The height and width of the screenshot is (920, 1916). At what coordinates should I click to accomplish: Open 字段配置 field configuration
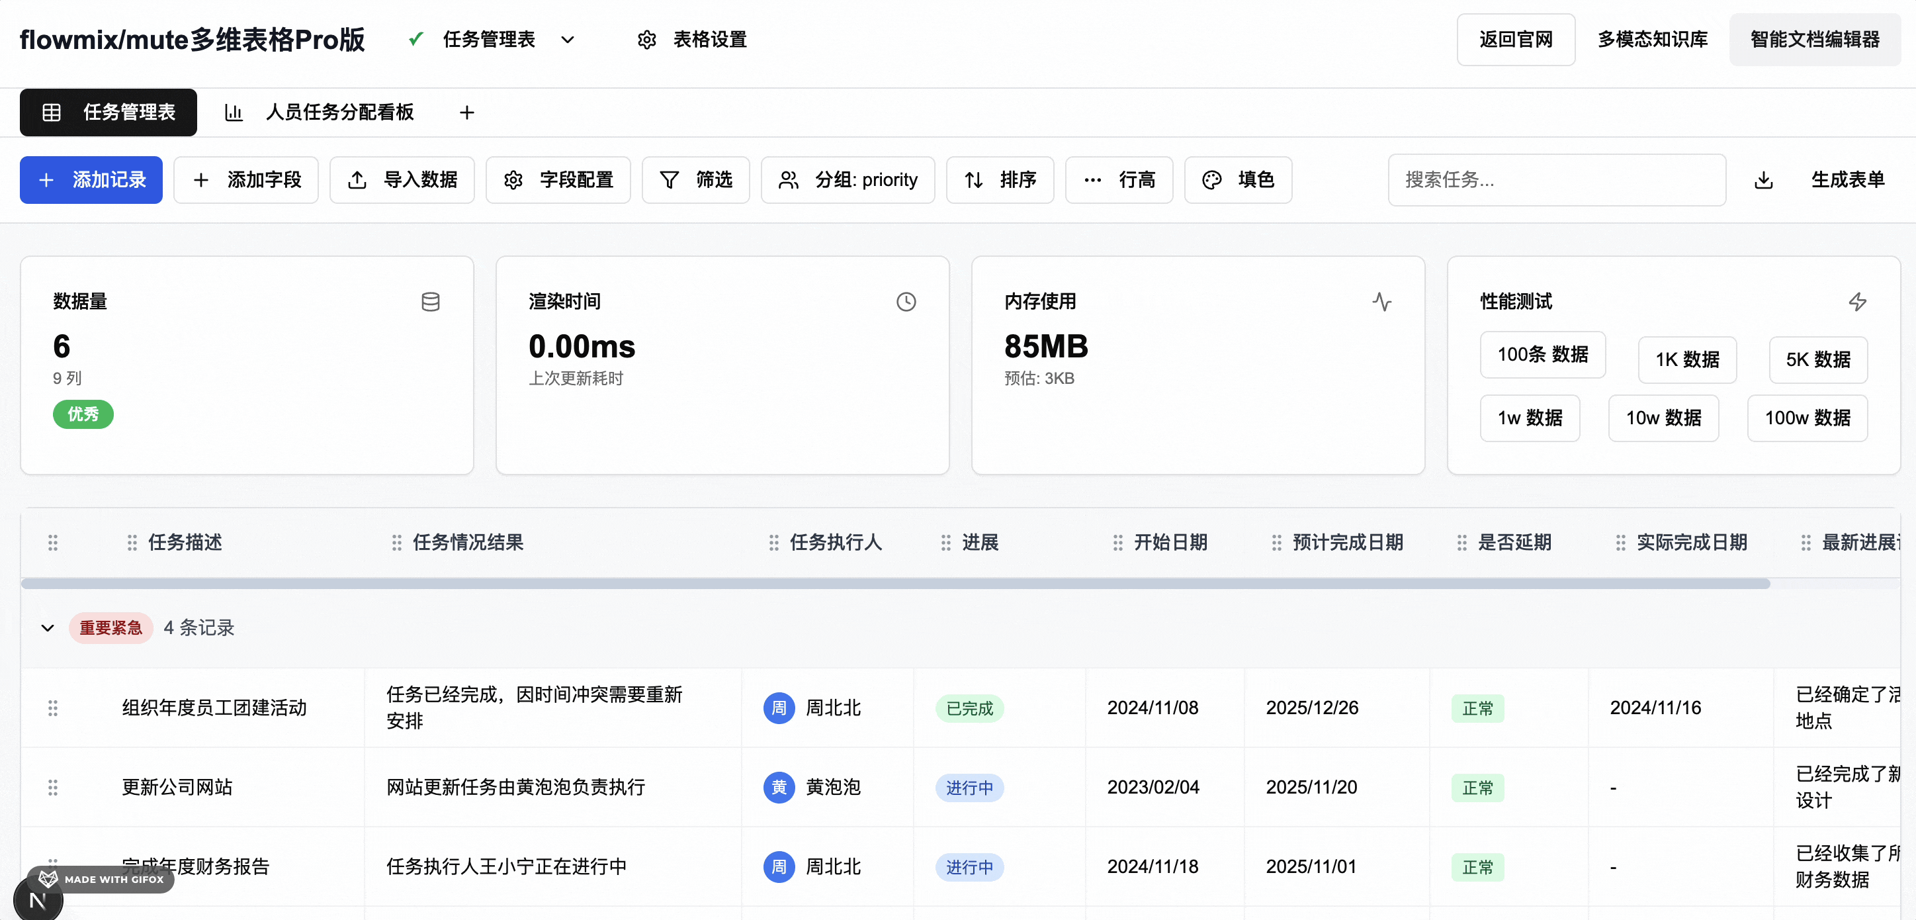(x=558, y=180)
